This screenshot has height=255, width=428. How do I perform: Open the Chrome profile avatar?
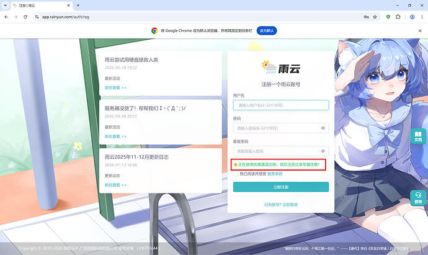(x=412, y=17)
